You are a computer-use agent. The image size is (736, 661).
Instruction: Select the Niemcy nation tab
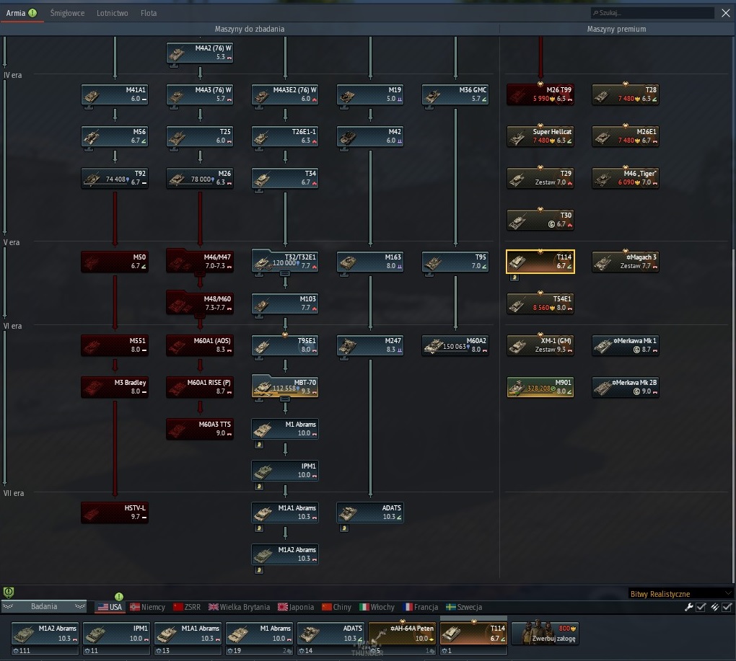[147, 607]
